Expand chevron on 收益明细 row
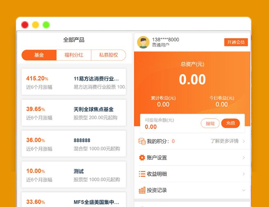The width and height of the screenshot is (269, 207). coord(244,174)
